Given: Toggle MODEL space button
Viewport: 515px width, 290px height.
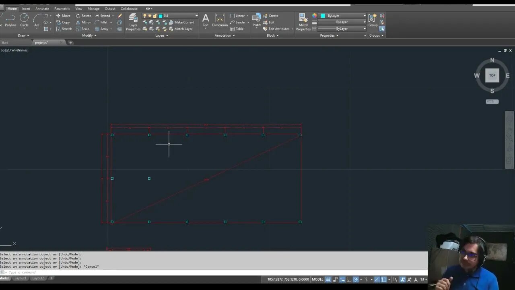Looking at the screenshot, I should pos(317,280).
